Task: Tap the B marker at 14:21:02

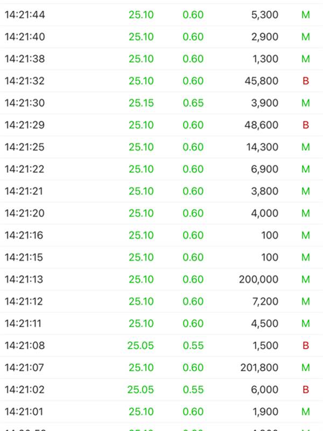Action: (306, 390)
